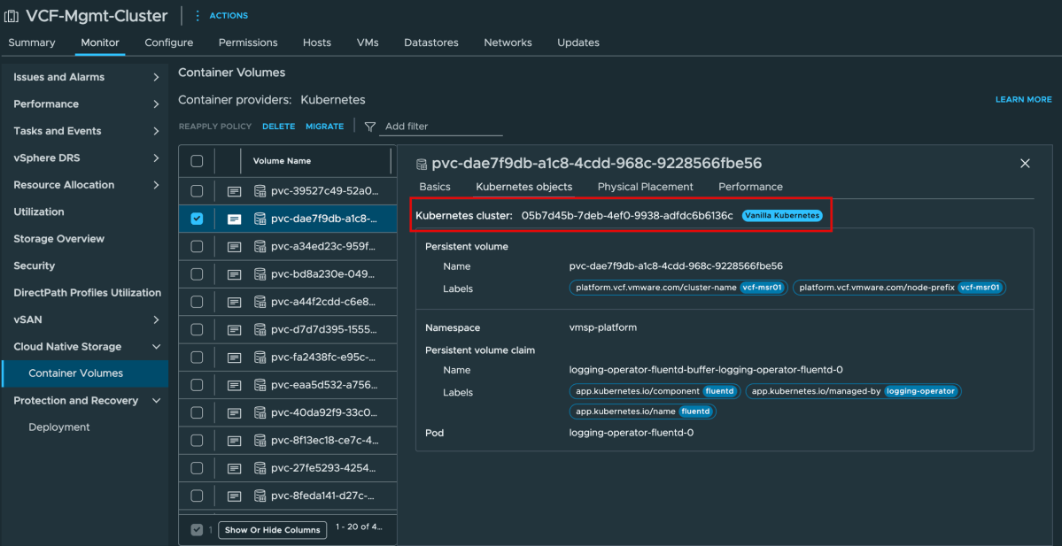Open details icon for pvc-d7d7d395 row
This screenshot has height=546, width=1062.
234,329
